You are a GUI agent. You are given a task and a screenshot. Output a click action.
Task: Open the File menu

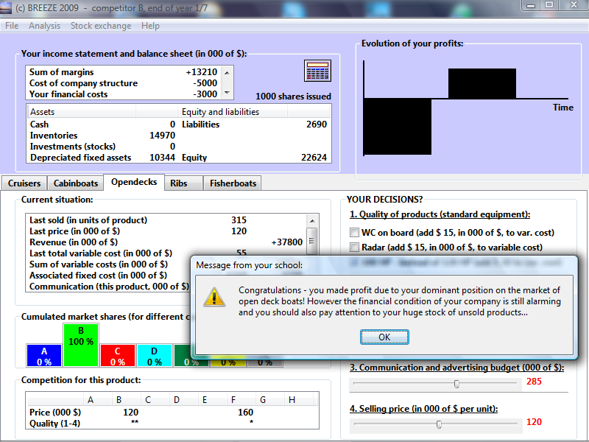pyautogui.click(x=12, y=26)
